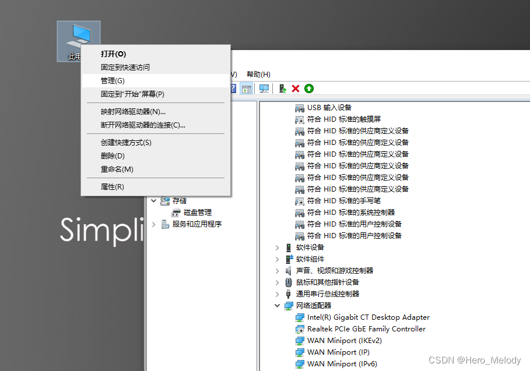530x371 pixels.
Task: Select the 符合 HID 标准的触摸屏 device
Action: (x=344, y=119)
